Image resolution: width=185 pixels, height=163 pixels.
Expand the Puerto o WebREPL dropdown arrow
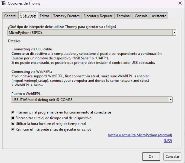coord(171,100)
